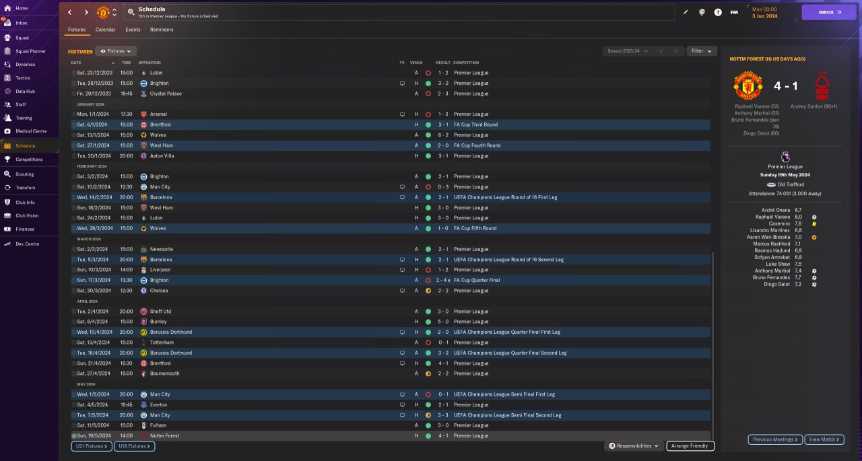Click the search magnifier icon
The image size is (862, 461).
coord(131,12)
